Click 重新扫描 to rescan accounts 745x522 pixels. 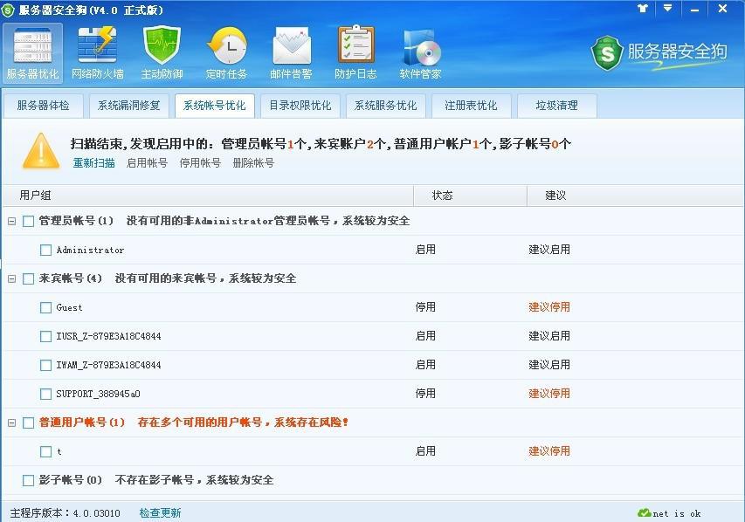93,162
